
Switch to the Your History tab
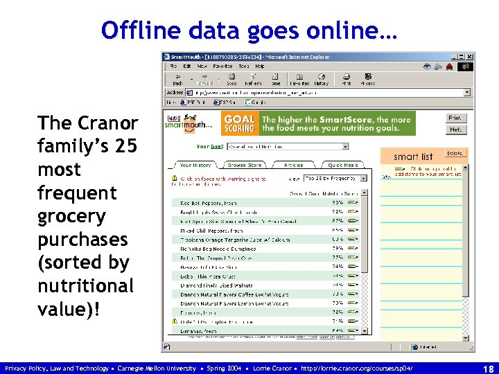(195, 165)
